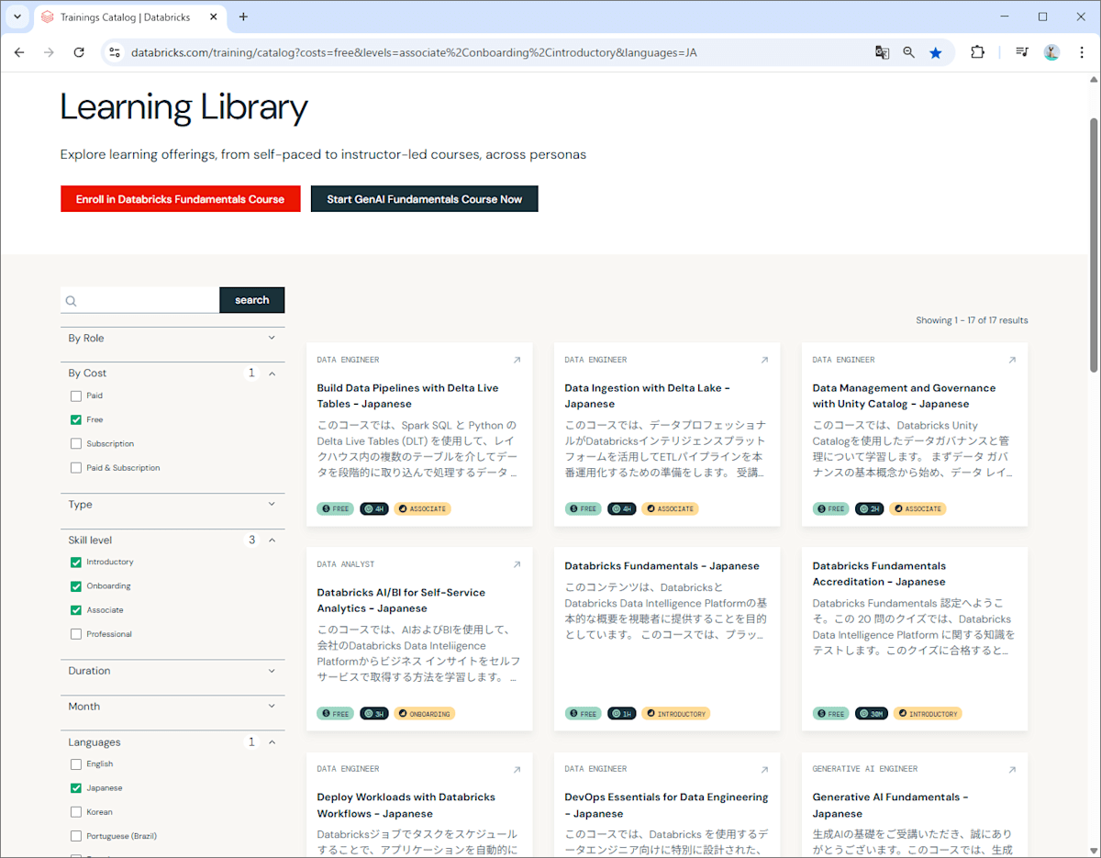The width and height of the screenshot is (1101, 858).
Task: Open Deploy Workloads with Databricks Workflows course
Action: click(x=406, y=805)
